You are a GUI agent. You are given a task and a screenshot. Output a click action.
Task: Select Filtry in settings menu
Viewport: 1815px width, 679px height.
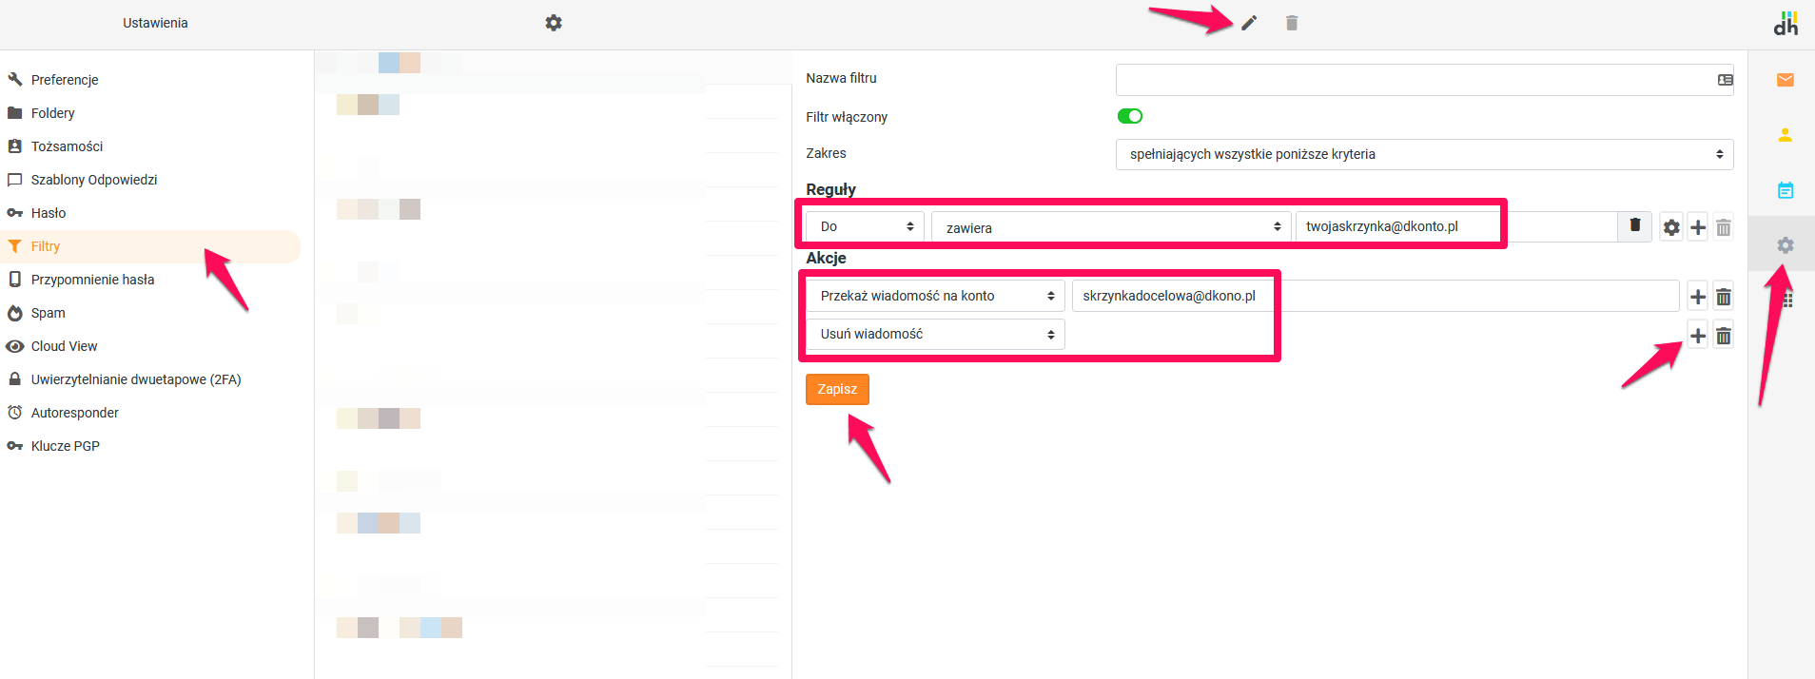click(x=150, y=246)
